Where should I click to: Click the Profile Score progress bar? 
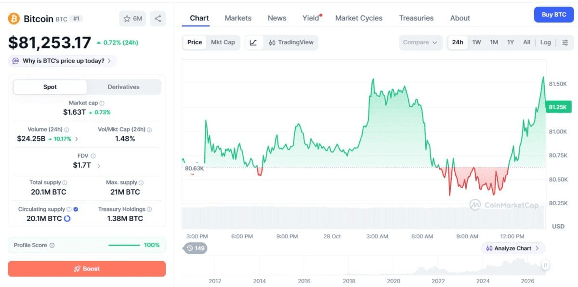[124, 245]
